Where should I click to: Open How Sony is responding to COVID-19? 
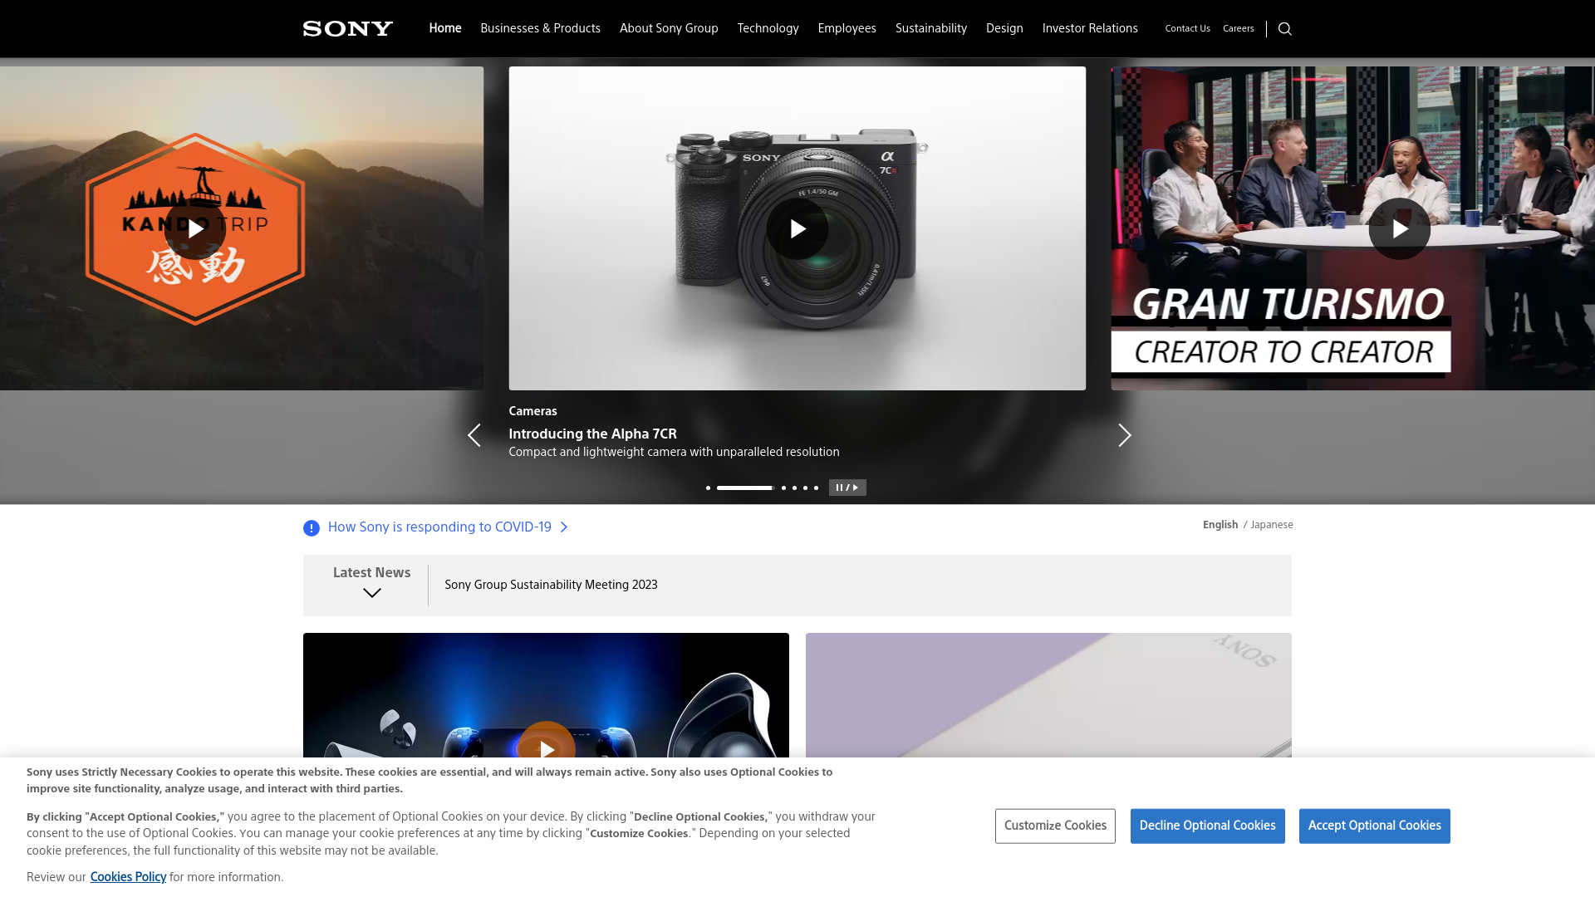click(439, 527)
